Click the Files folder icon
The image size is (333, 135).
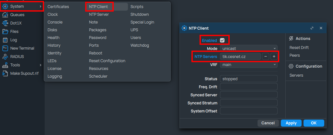point(5,32)
